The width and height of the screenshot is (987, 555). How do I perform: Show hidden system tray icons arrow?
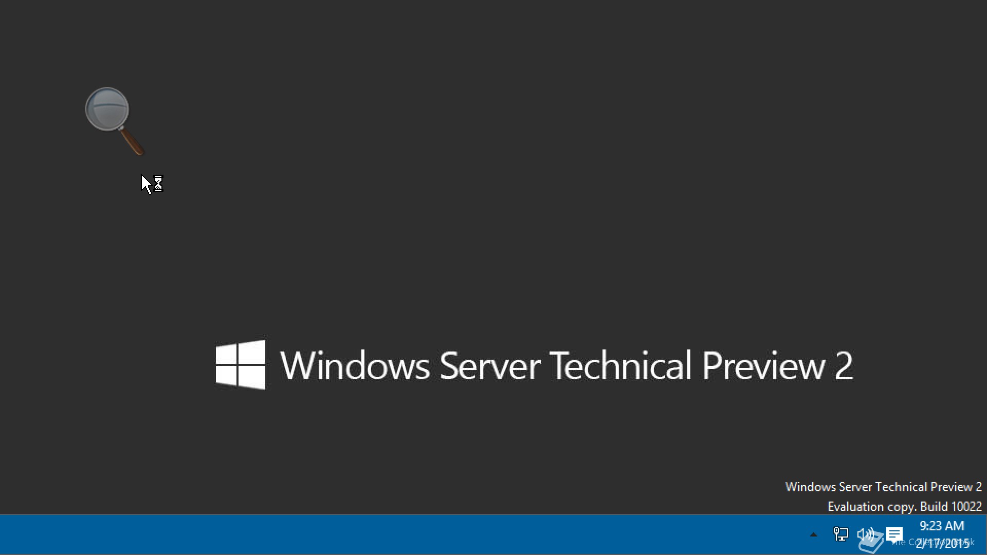(813, 535)
